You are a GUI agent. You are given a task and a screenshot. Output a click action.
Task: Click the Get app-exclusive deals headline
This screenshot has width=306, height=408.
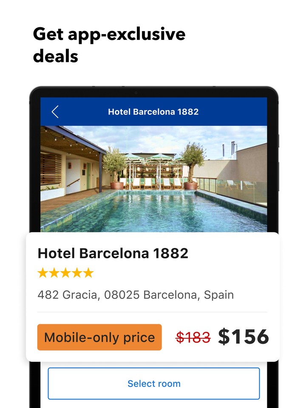point(109,44)
